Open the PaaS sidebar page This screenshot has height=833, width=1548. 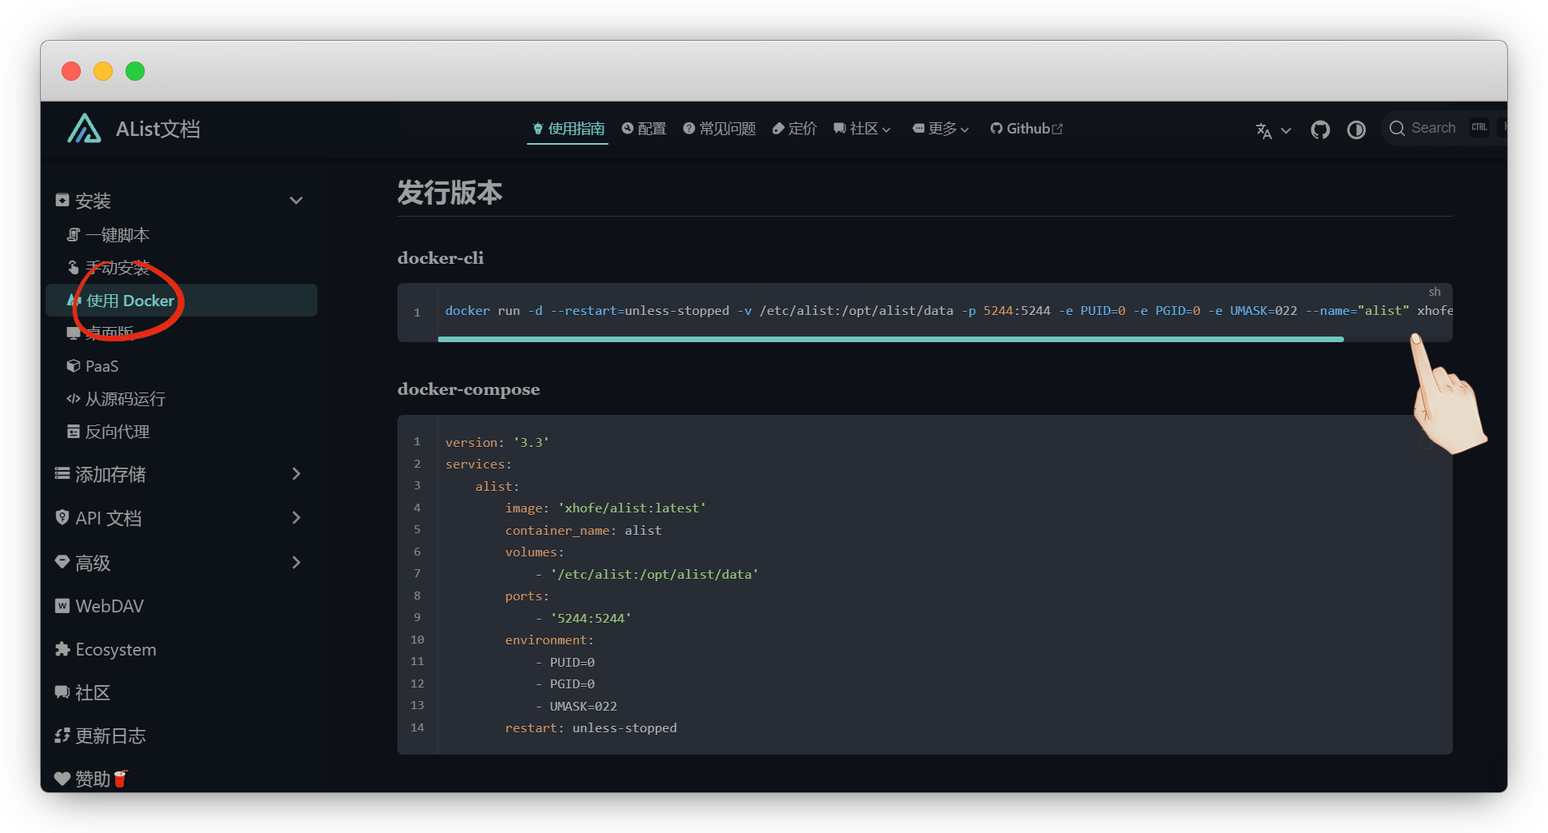coord(102,366)
